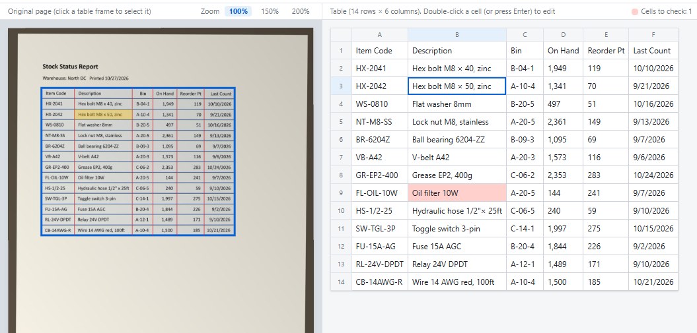Select row 3 header

click(x=341, y=86)
